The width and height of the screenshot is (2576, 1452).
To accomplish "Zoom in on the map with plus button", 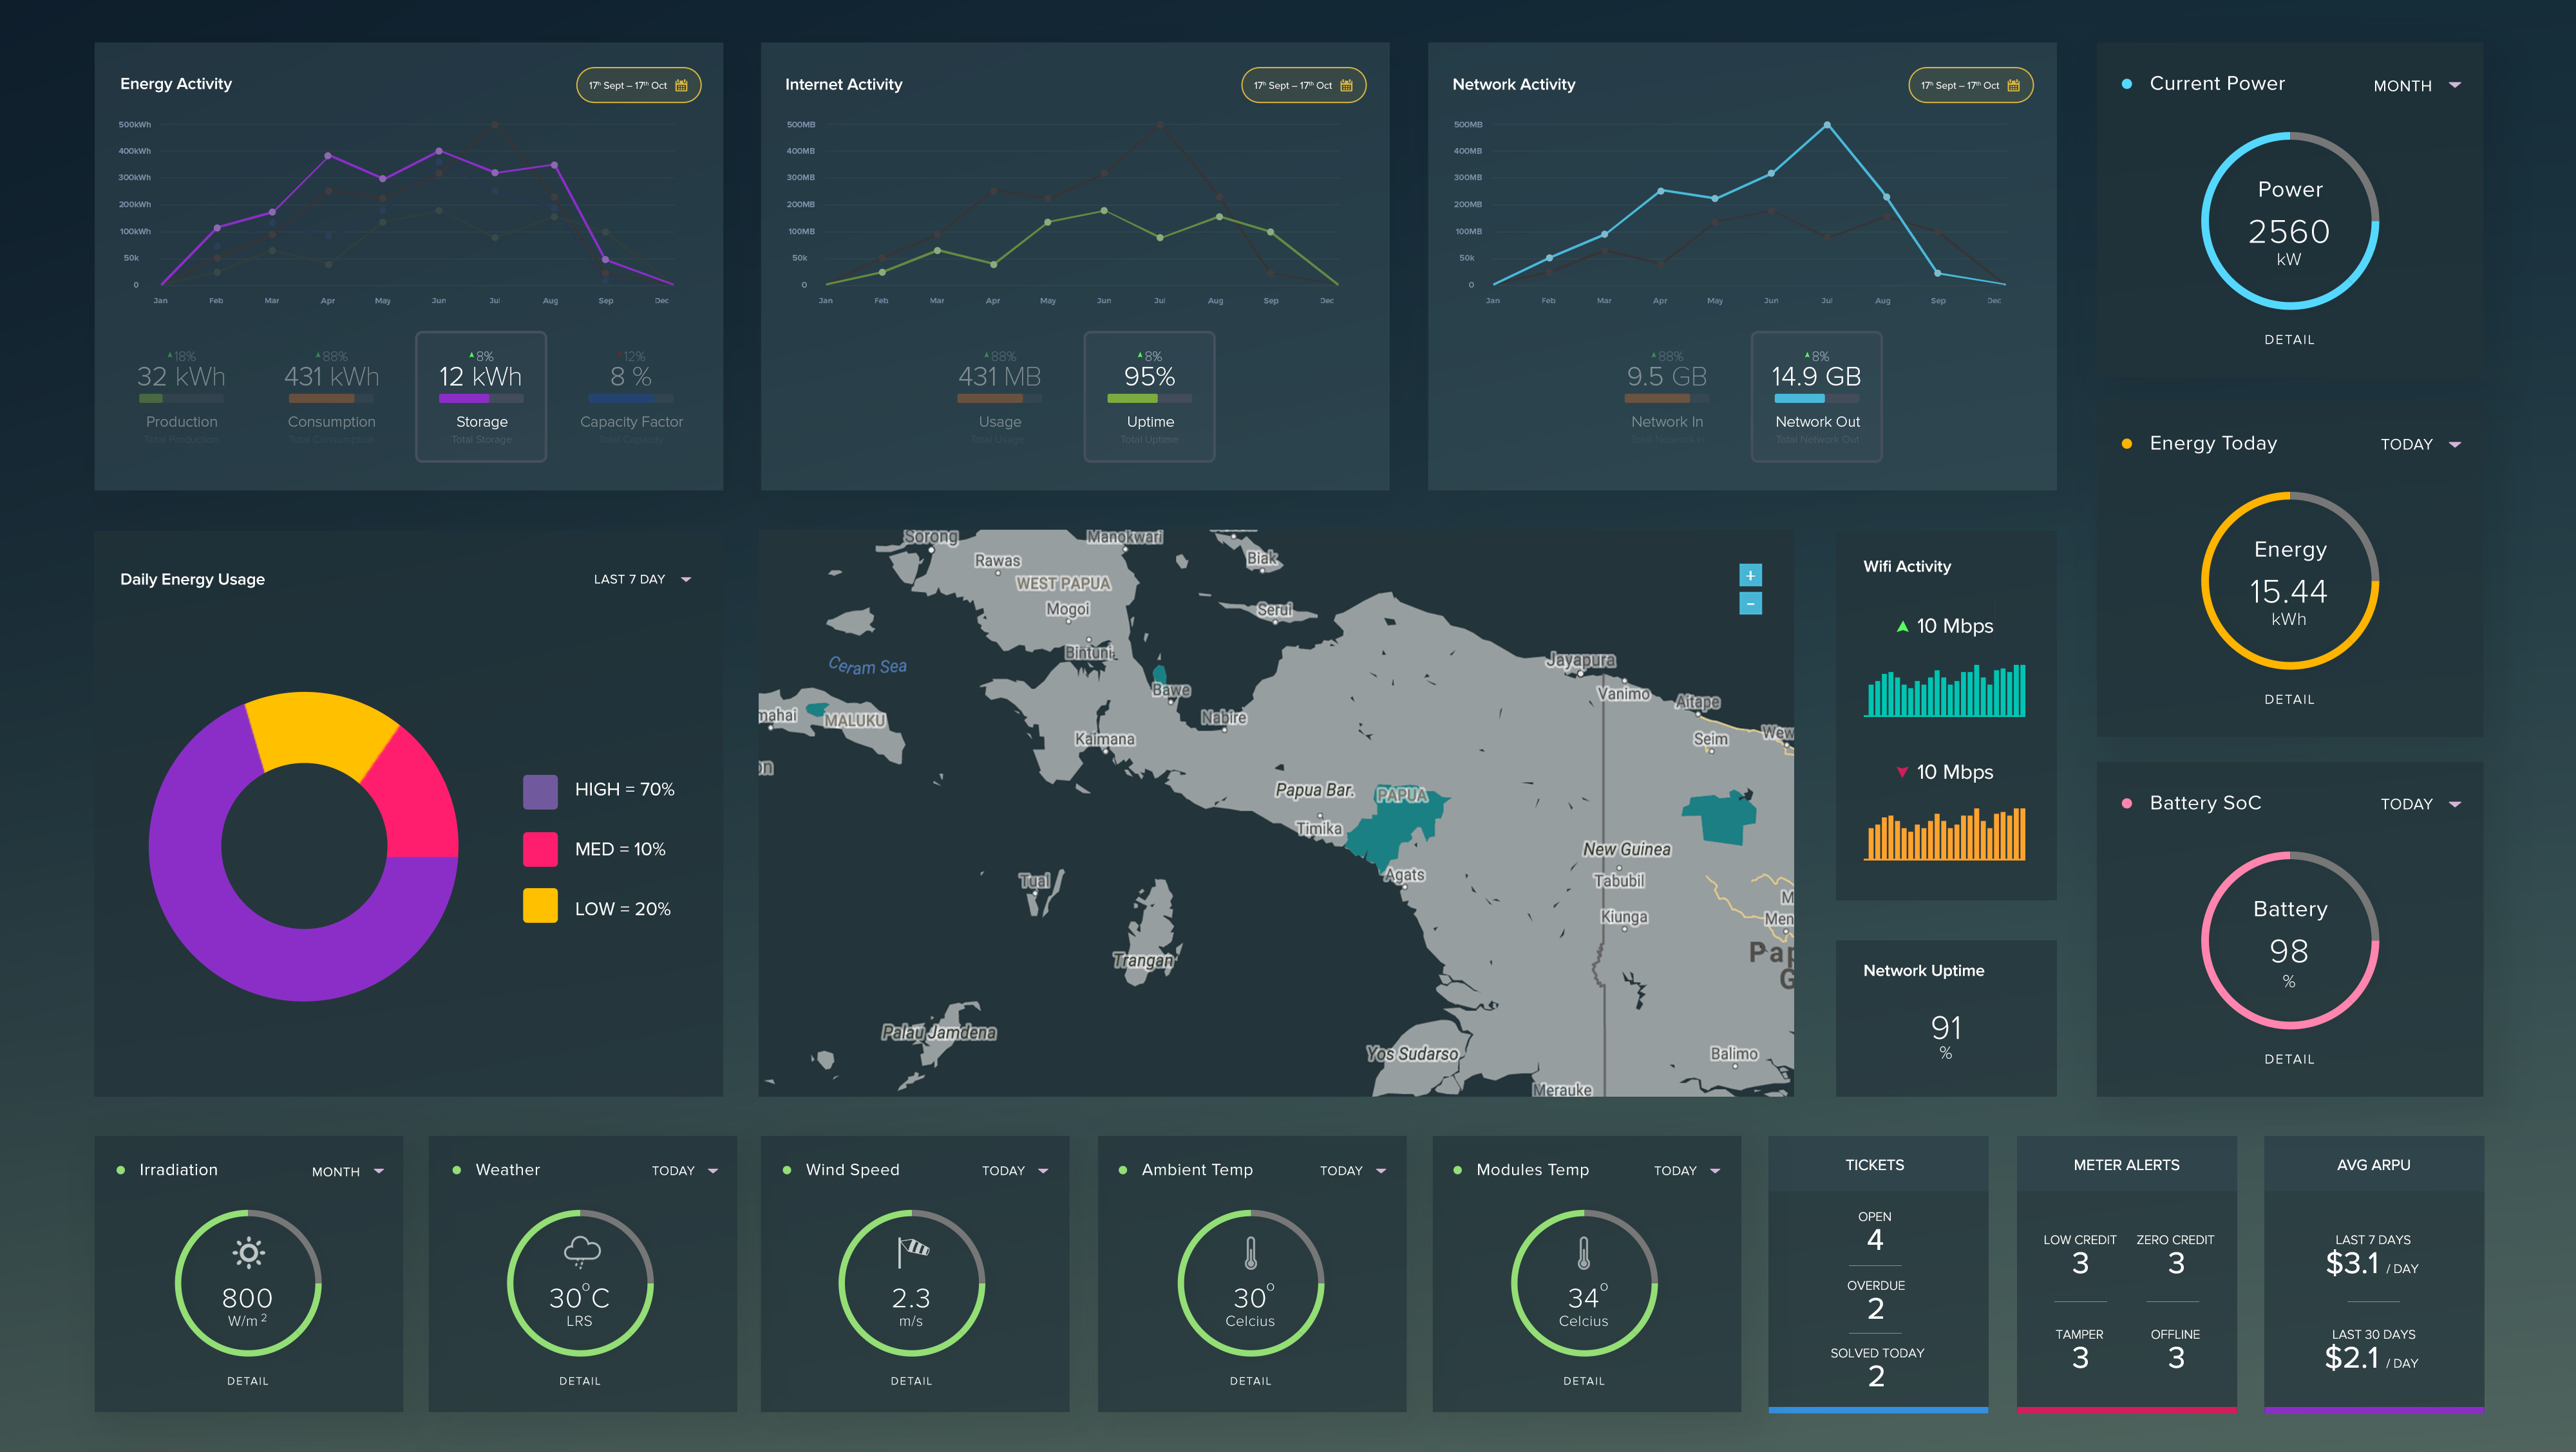I will (1750, 575).
